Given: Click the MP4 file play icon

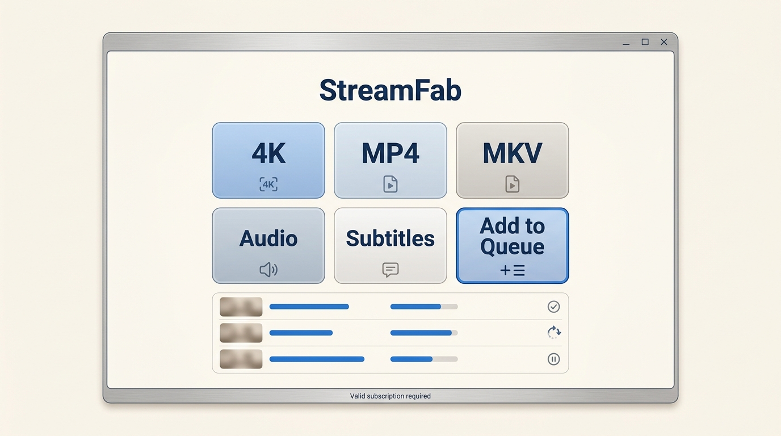Looking at the screenshot, I should (x=390, y=184).
